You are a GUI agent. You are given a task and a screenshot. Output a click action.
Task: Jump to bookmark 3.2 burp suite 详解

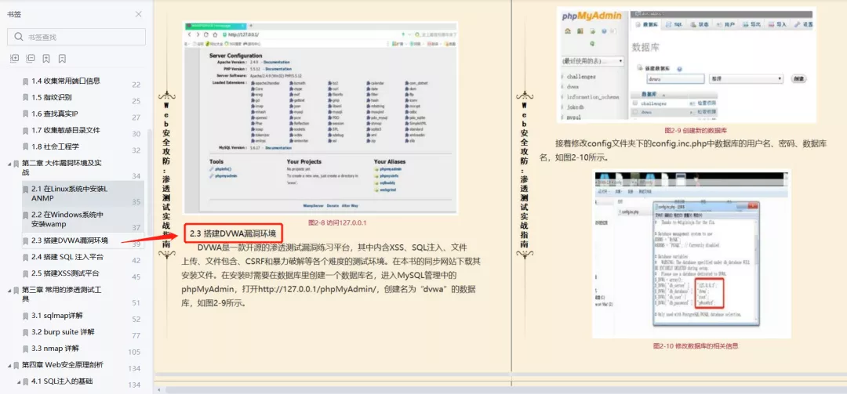point(63,332)
